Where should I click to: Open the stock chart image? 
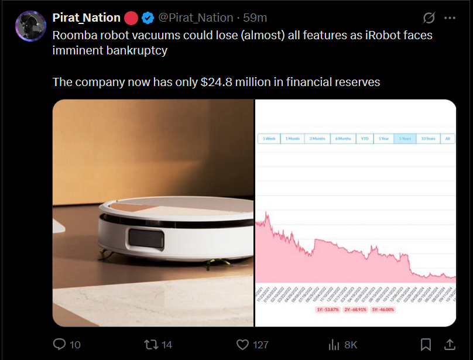pos(355,212)
